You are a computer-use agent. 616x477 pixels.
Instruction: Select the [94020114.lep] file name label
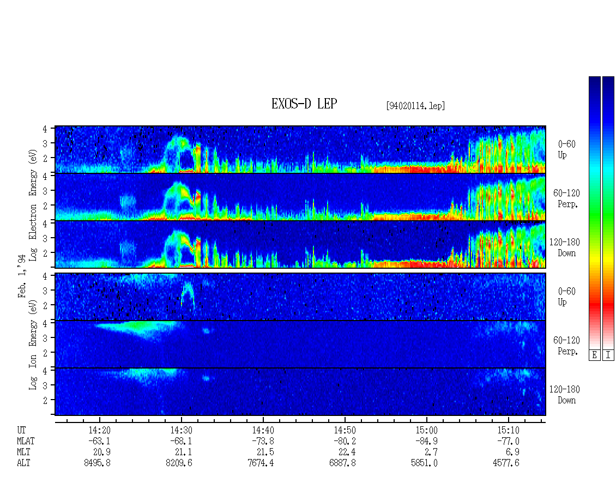tap(415, 106)
